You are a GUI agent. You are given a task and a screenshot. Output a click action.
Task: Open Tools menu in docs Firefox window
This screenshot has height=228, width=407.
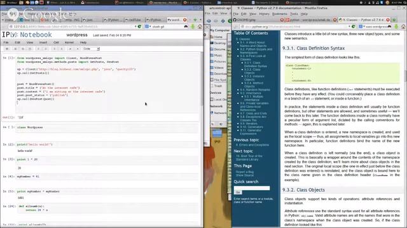[294, 14]
